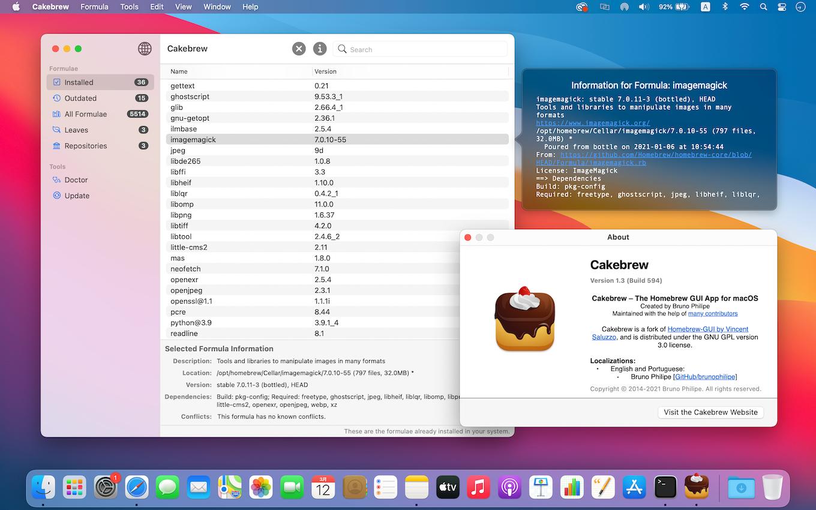Open Messages from the Dock

[x=167, y=487]
